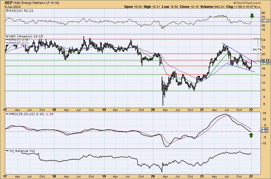Click the chart date '6-Jan-2022'
The width and height of the screenshot is (271, 179).
13,7
